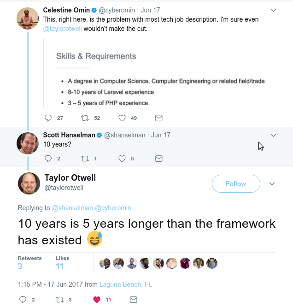293x307 pixels.
Task: Retweet Taylor Otwell's tweet
Action: click(59, 300)
